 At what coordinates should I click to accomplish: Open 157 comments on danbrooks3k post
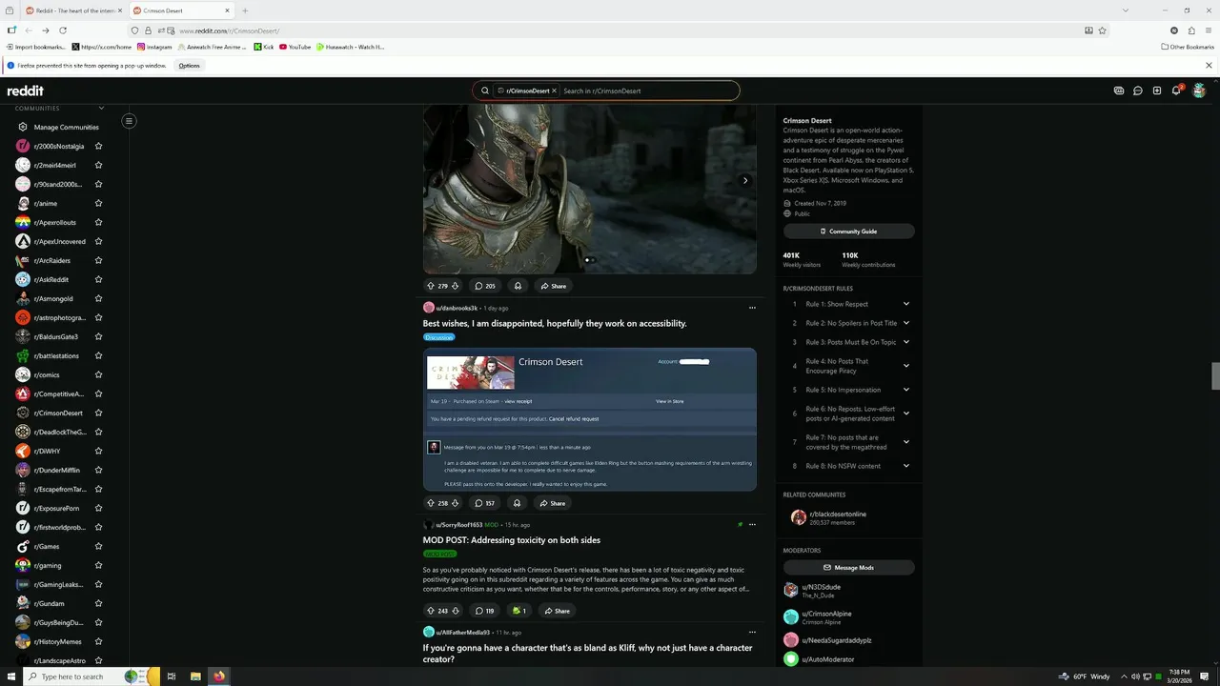point(485,503)
